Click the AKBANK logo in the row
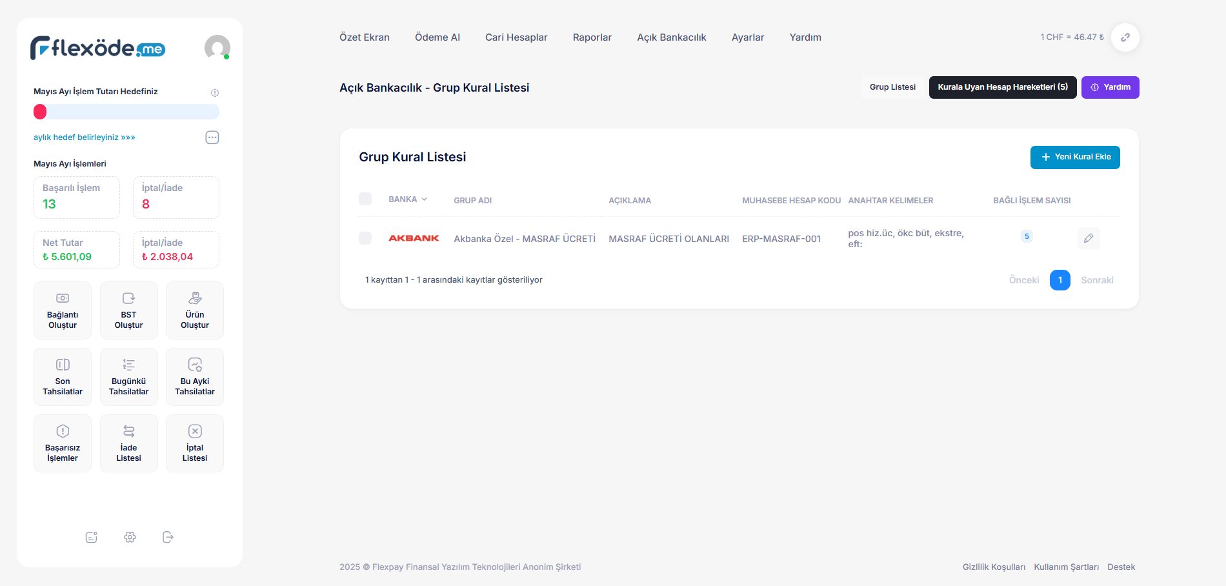1226x586 pixels. coord(414,238)
